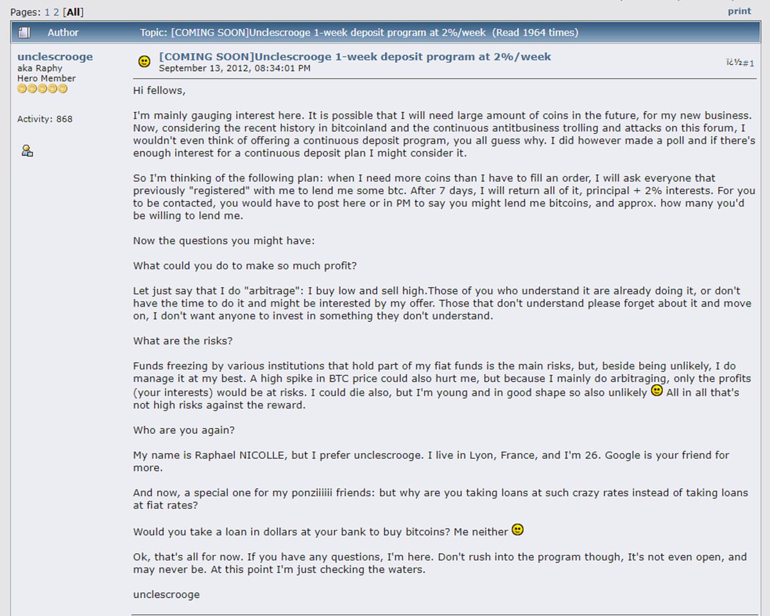Click the smiley message icon beside post title
The image size is (770, 616).
coord(144,62)
